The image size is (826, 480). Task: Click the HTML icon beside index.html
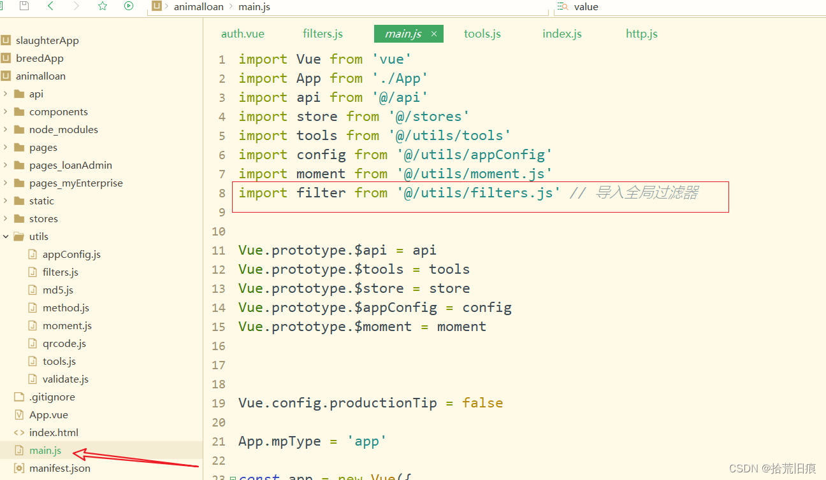coord(19,432)
